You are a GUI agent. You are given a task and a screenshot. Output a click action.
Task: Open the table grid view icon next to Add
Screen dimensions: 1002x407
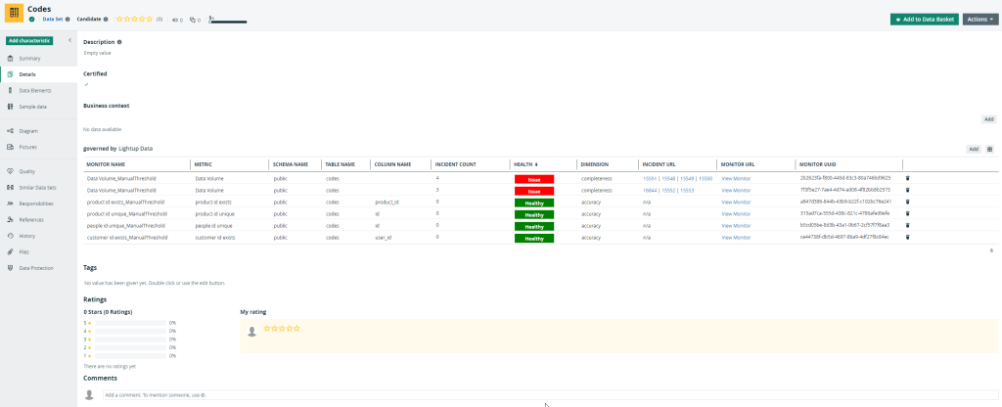coord(989,150)
